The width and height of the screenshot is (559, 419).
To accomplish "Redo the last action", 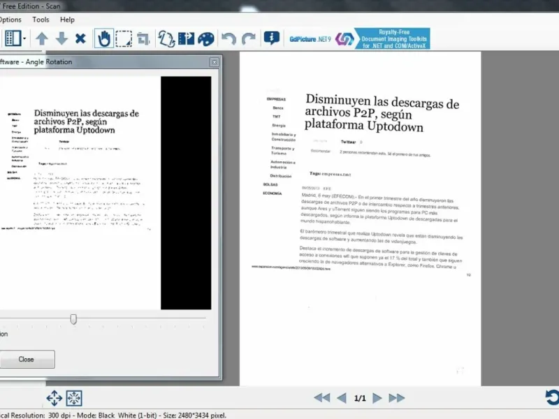I will [249, 38].
